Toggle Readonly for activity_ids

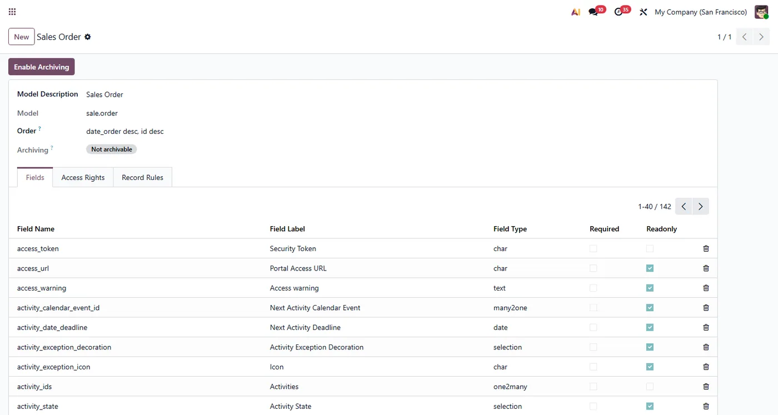click(x=650, y=387)
